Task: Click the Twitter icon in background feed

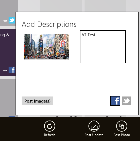Action: point(12,20)
